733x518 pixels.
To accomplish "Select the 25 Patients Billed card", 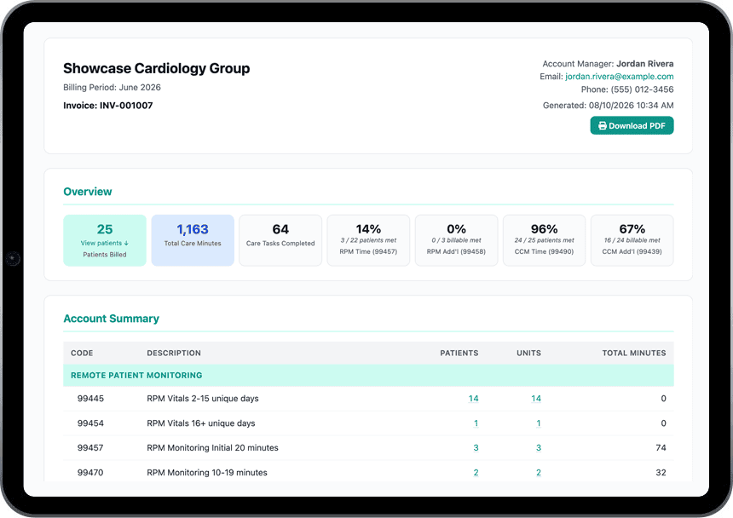I will click(105, 240).
